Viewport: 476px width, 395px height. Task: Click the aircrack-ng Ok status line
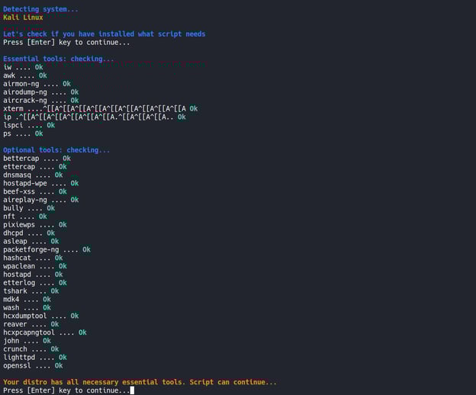click(40, 100)
